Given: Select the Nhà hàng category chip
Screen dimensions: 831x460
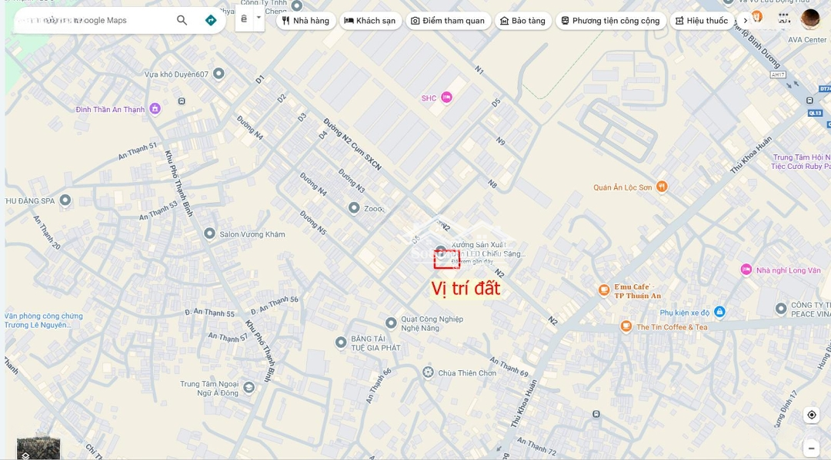Looking at the screenshot, I should tap(305, 21).
